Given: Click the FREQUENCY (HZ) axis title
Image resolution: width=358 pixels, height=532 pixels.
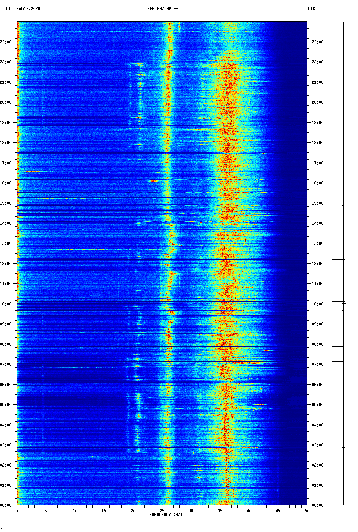Looking at the screenshot, I should (166, 515).
